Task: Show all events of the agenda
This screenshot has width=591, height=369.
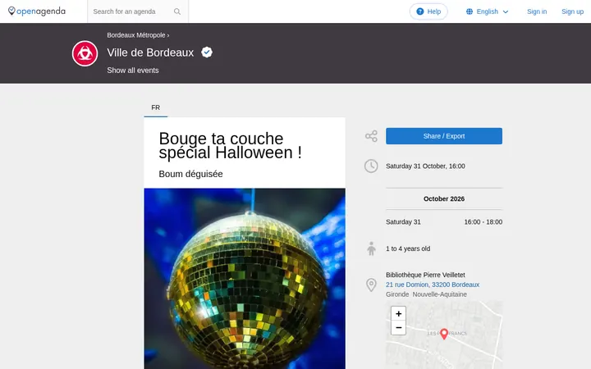Action: (x=133, y=71)
